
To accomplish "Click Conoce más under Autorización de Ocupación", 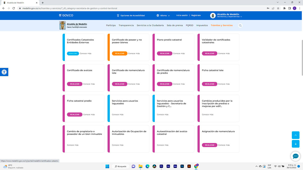I will (118, 145).
